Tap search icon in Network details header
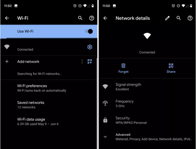This screenshot has height=149, width=196. 179,18
